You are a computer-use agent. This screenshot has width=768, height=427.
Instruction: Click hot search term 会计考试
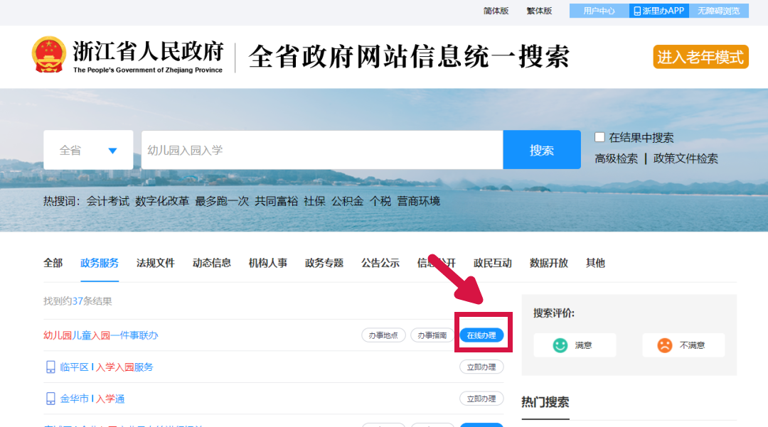tap(108, 201)
